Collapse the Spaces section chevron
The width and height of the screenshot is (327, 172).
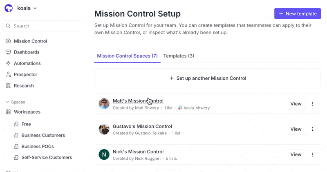pyautogui.click(x=7, y=102)
